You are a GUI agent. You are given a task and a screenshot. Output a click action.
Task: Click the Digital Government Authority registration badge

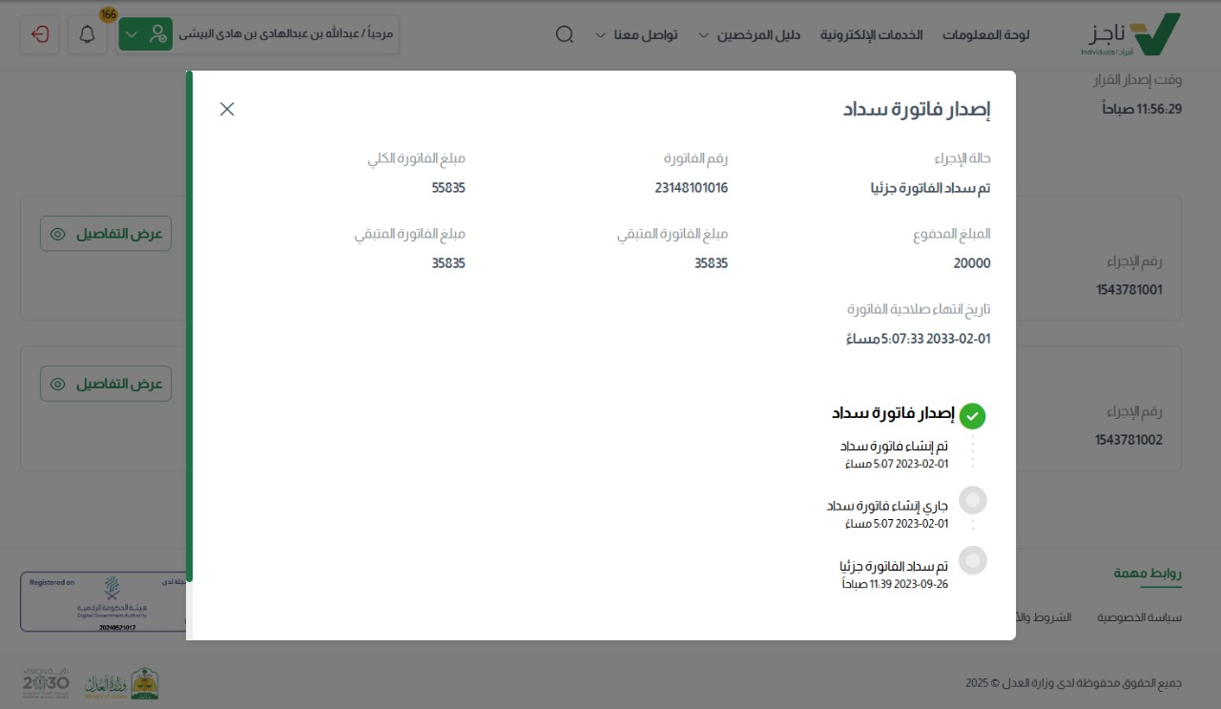point(102,601)
